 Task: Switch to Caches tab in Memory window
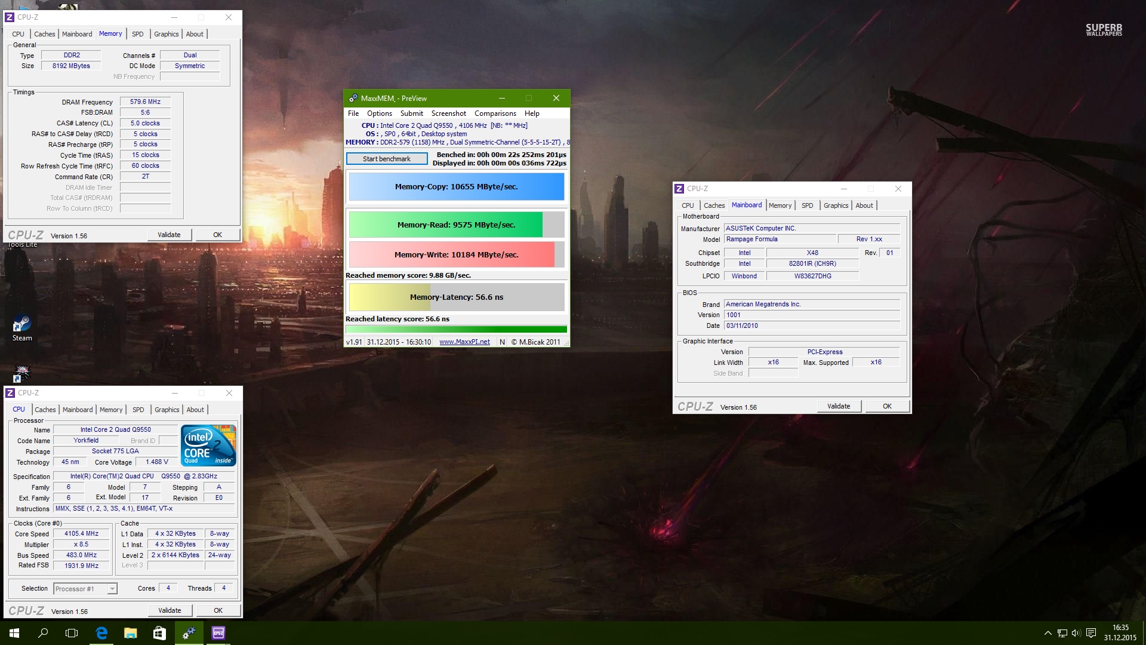(x=44, y=34)
